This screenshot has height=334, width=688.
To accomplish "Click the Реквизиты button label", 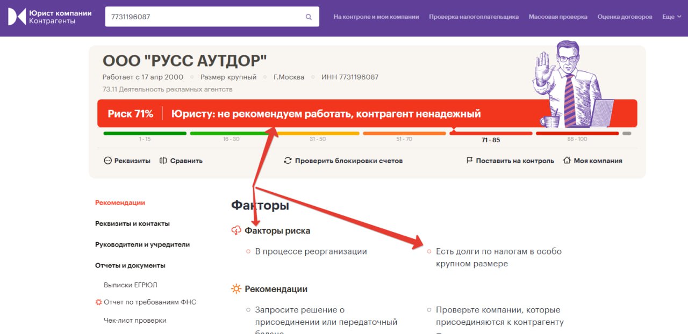I will [x=132, y=161].
